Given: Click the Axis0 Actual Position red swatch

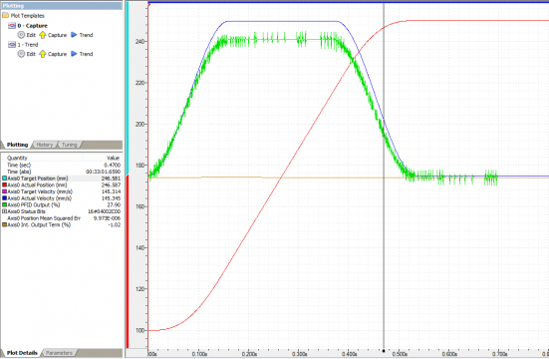Looking at the screenshot, I should point(4,184).
